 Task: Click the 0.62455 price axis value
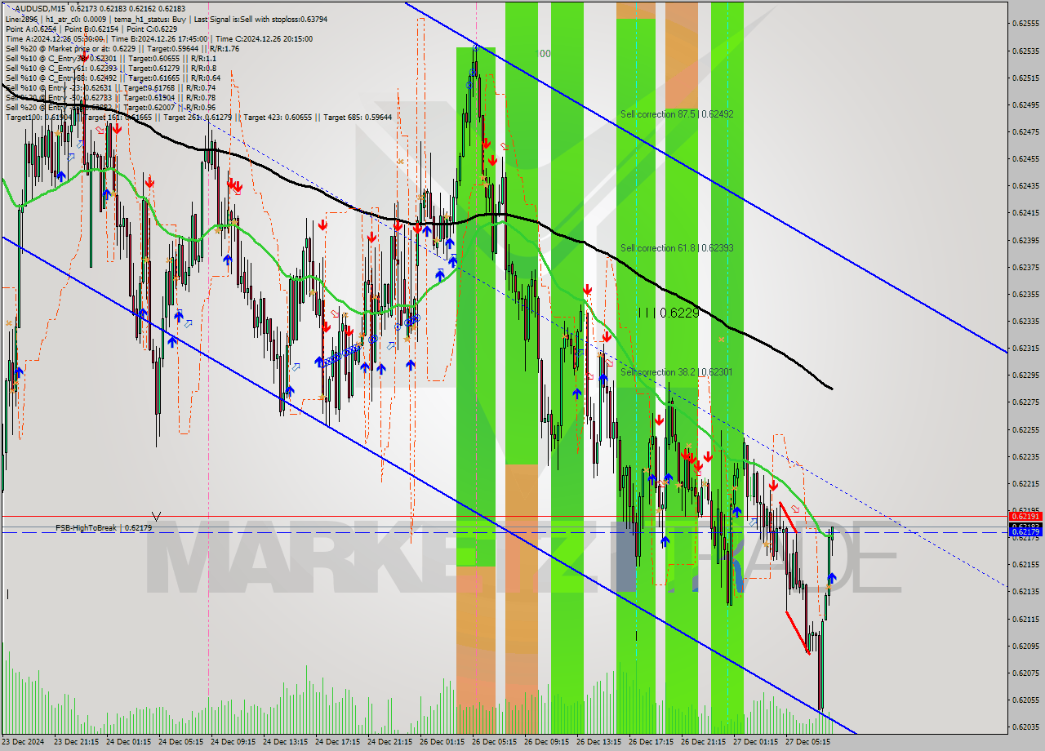[1025, 158]
